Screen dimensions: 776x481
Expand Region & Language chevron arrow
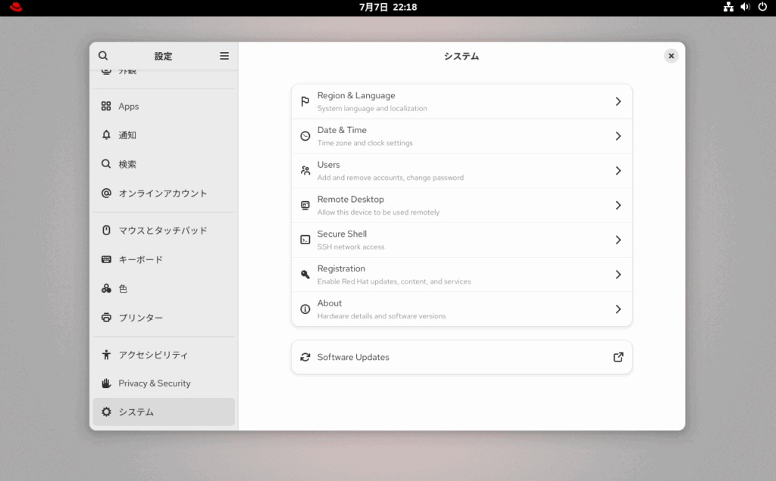coord(618,101)
